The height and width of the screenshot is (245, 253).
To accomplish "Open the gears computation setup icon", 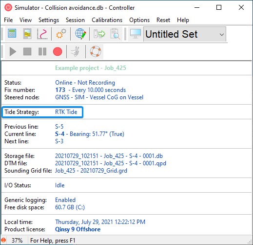I will tap(61, 34).
